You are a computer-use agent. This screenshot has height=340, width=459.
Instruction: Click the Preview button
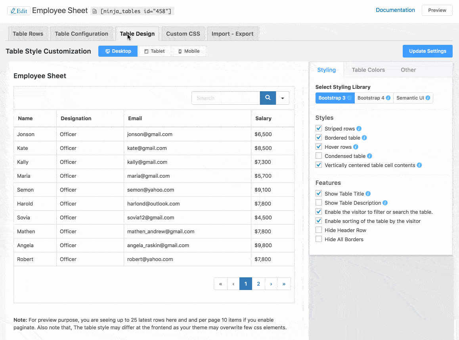[437, 10]
